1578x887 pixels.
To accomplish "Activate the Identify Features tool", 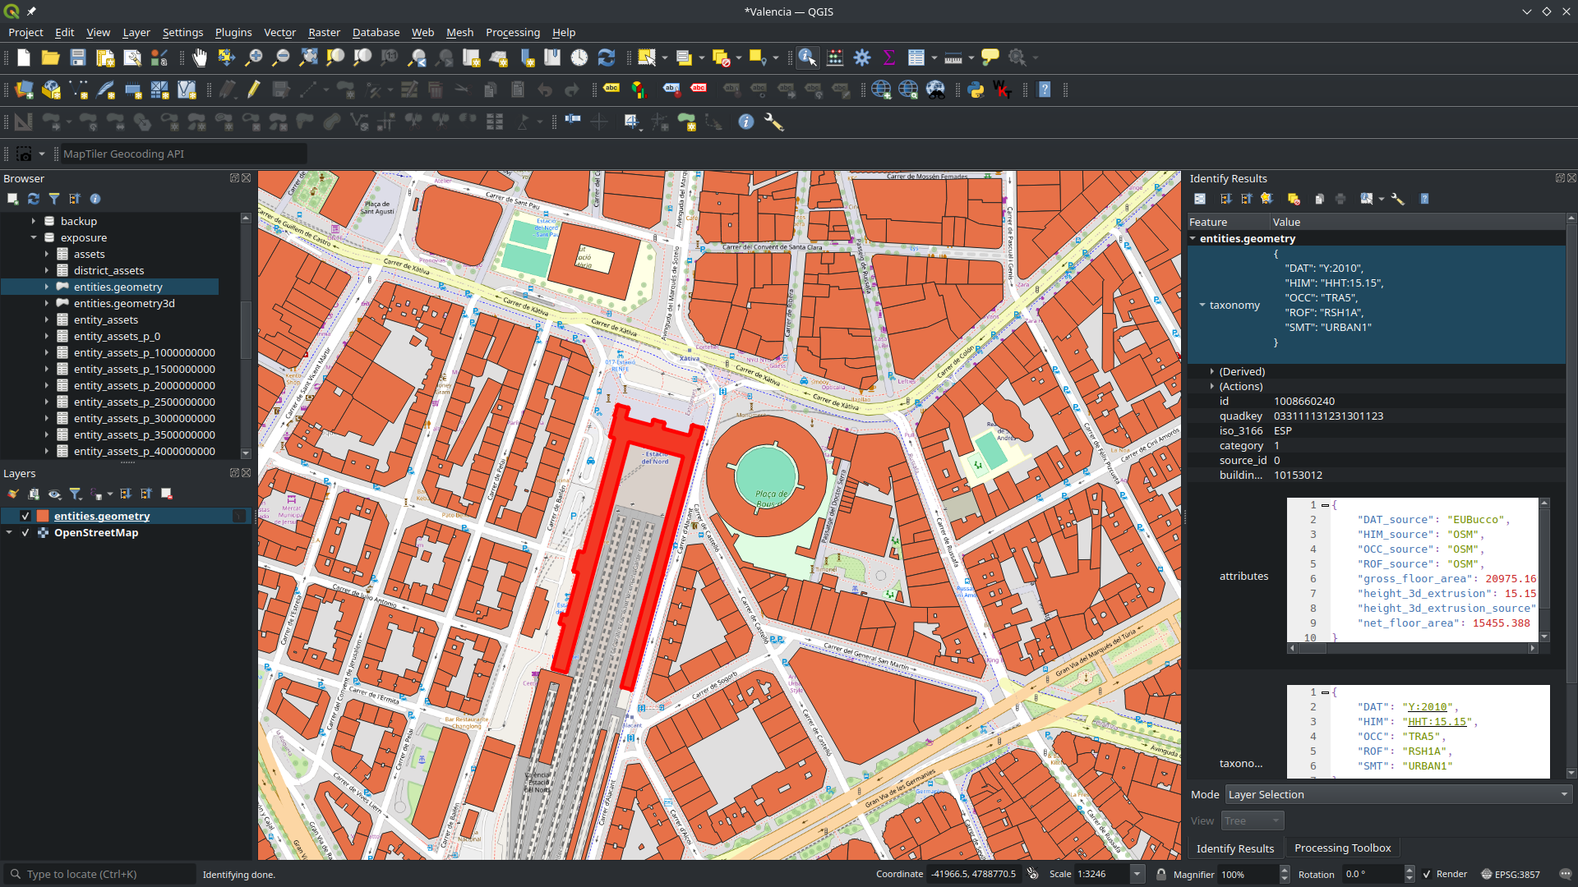I will click(807, 57).
